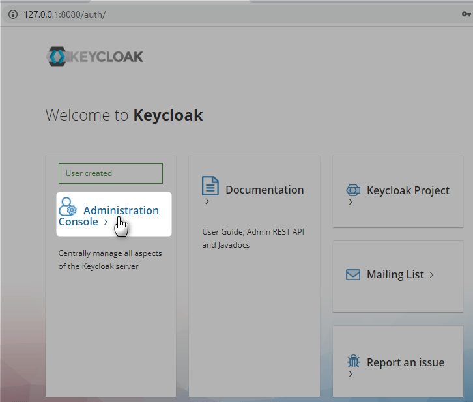This screenshot has height=402, width=473.
Task: Open the Administration Console link
Action: pos(121,210)
